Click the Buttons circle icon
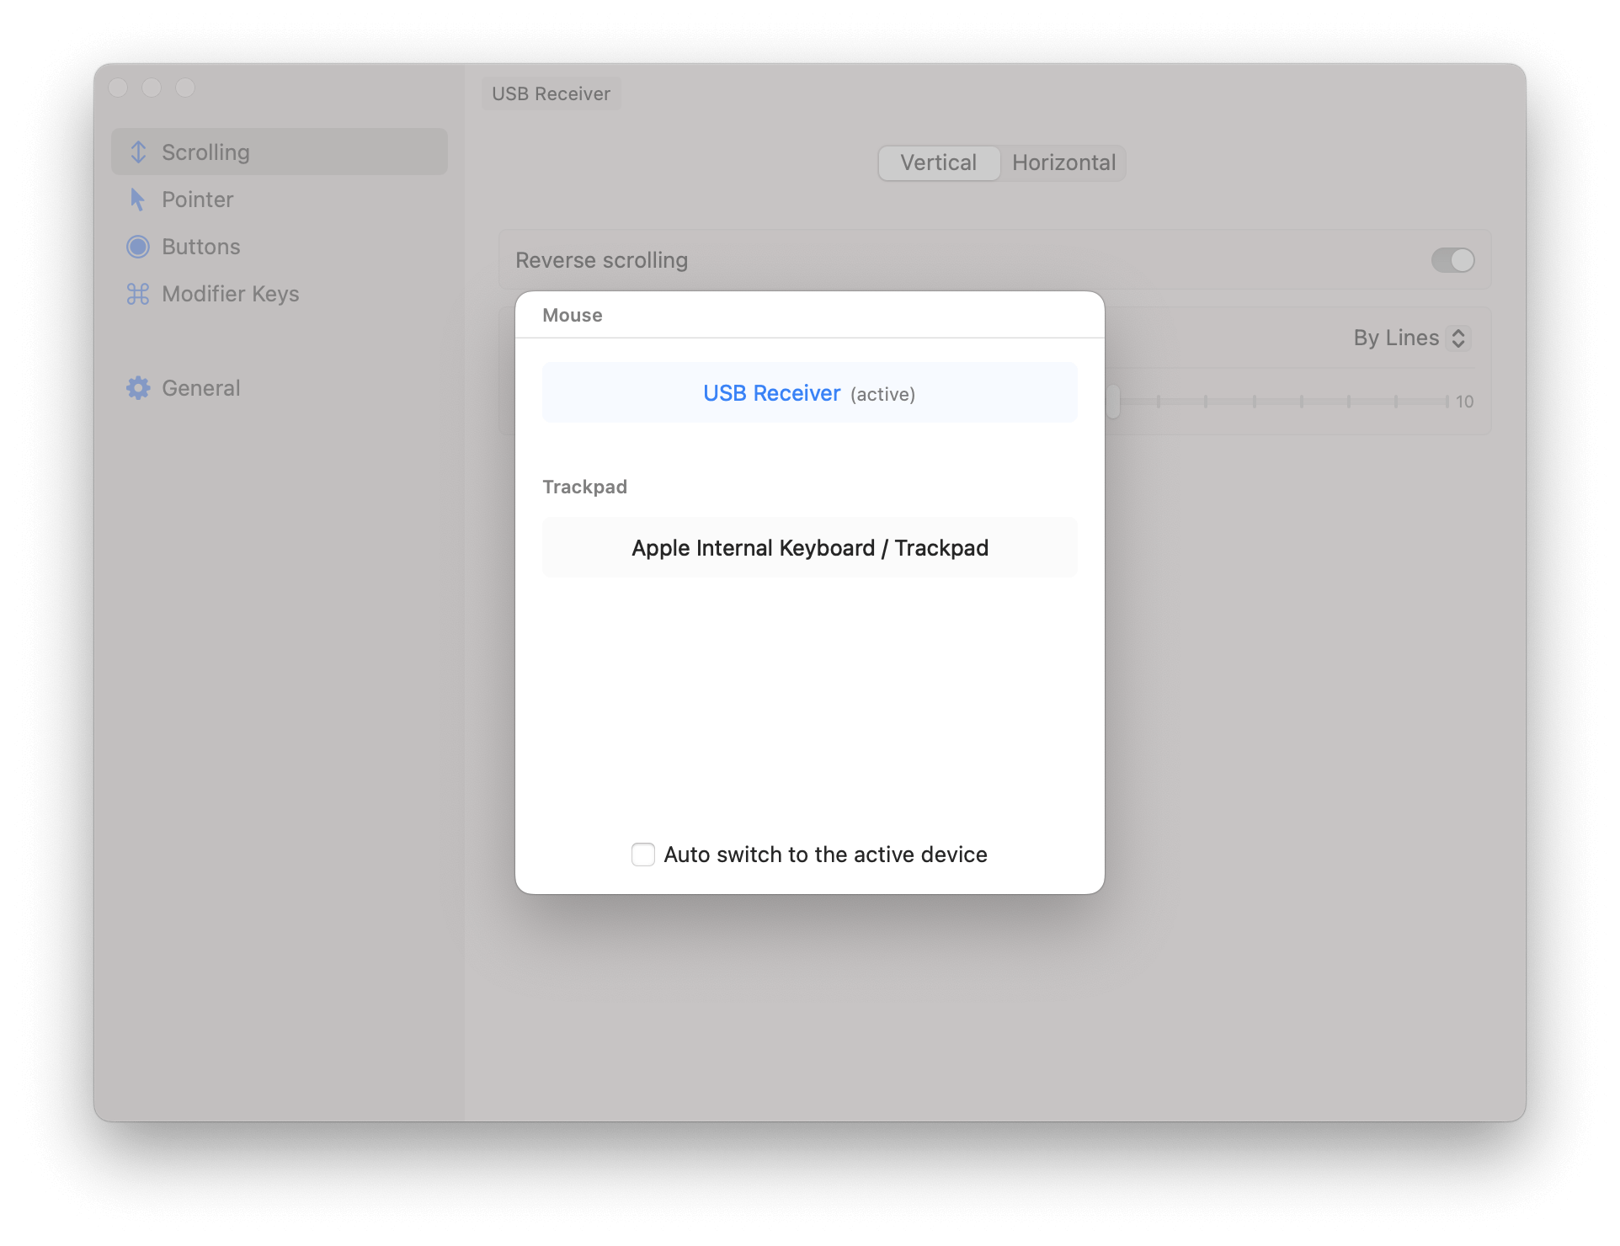 click(x=138, y=247)
